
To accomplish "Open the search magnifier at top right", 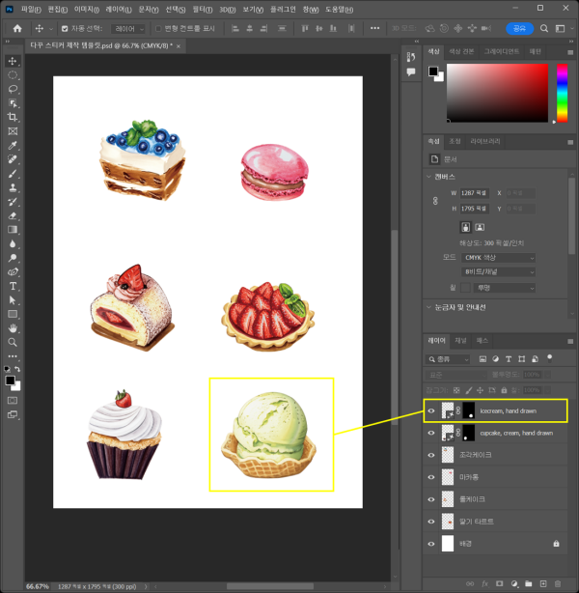I will tap(544, 28).
